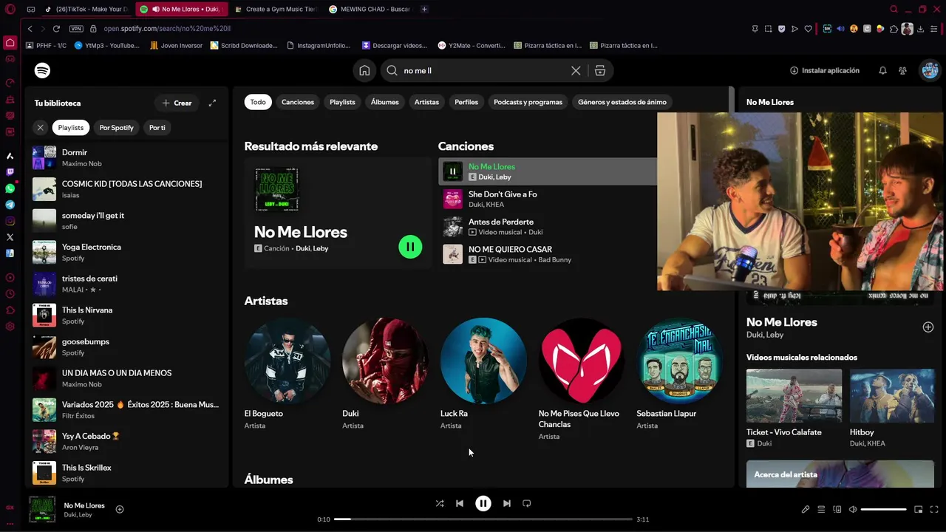The height and width of the screenshot is (532, 946).
Task: Open Duki artist card
Action: [x=385, y=373]
